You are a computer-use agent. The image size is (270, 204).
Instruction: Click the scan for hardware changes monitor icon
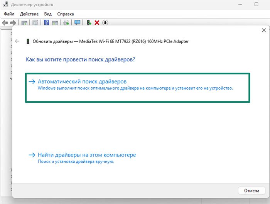77,22
